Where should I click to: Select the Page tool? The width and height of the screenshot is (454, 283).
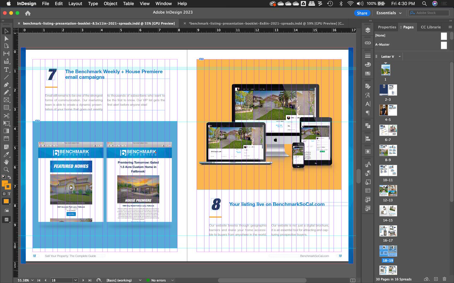click(6, 46)
